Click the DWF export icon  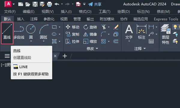[x=78, y=4]
